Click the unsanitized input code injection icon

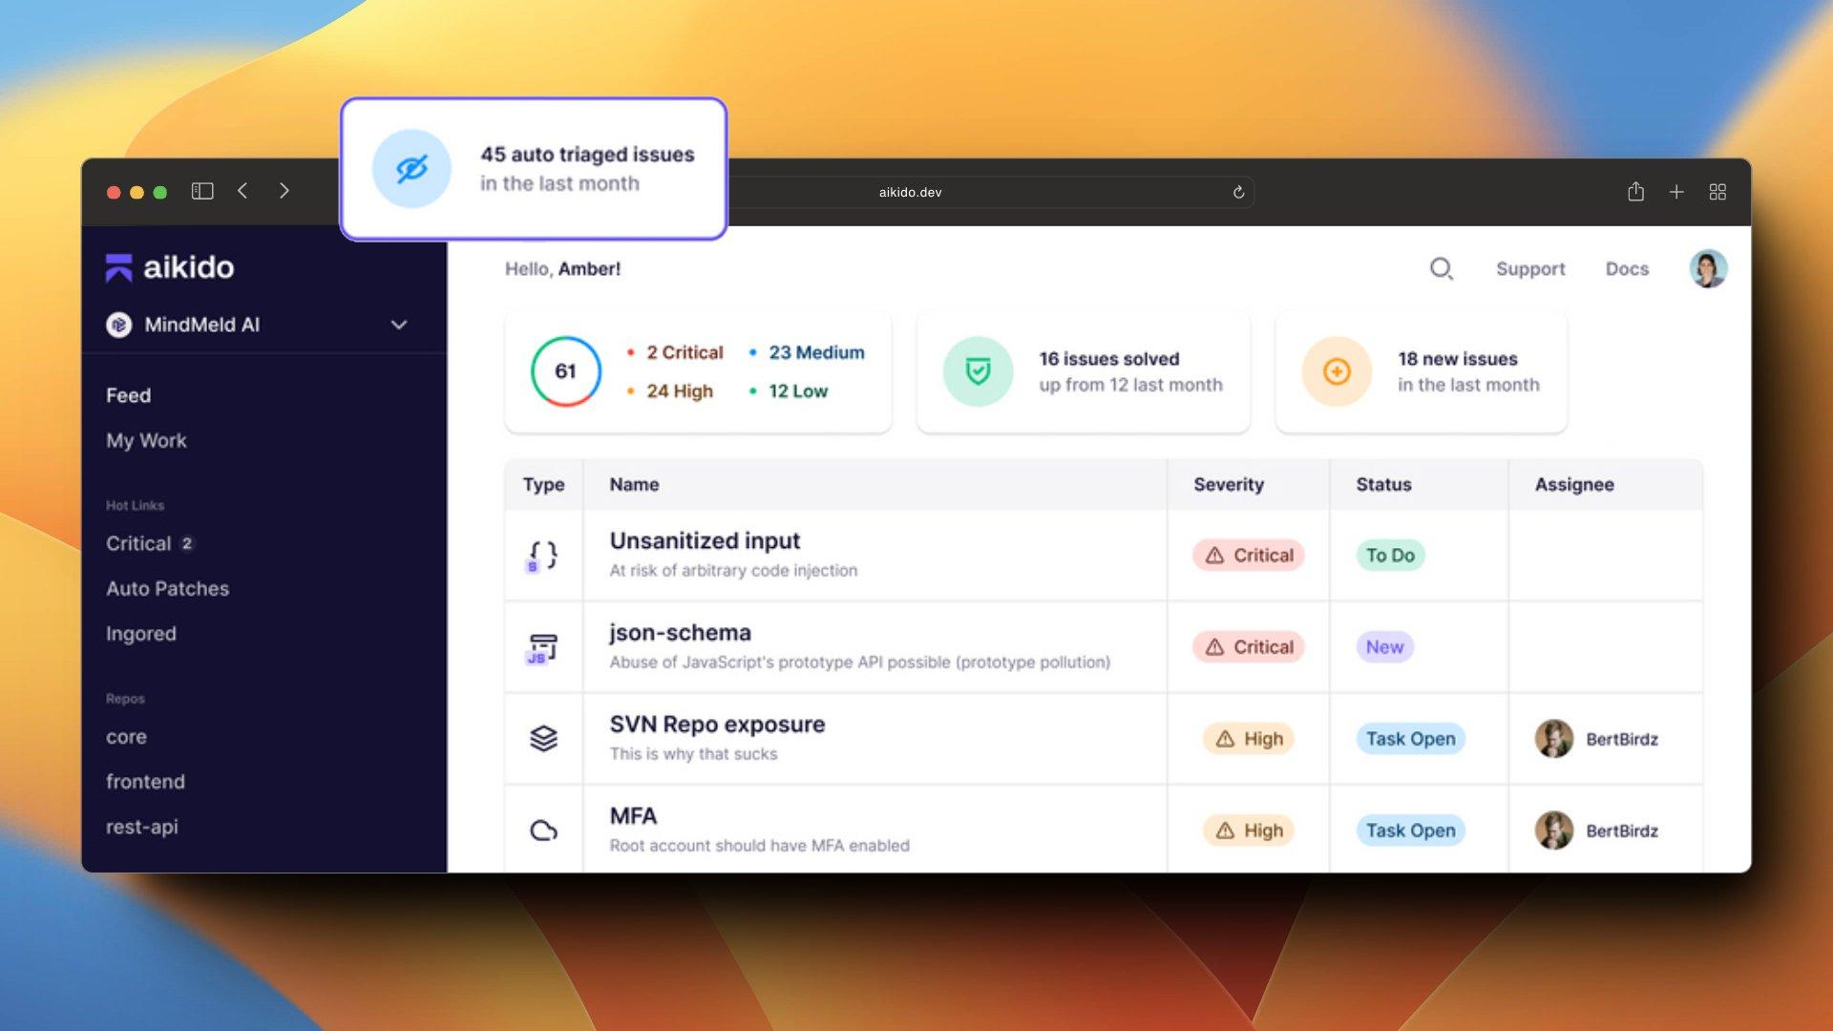tap(541, 554)
